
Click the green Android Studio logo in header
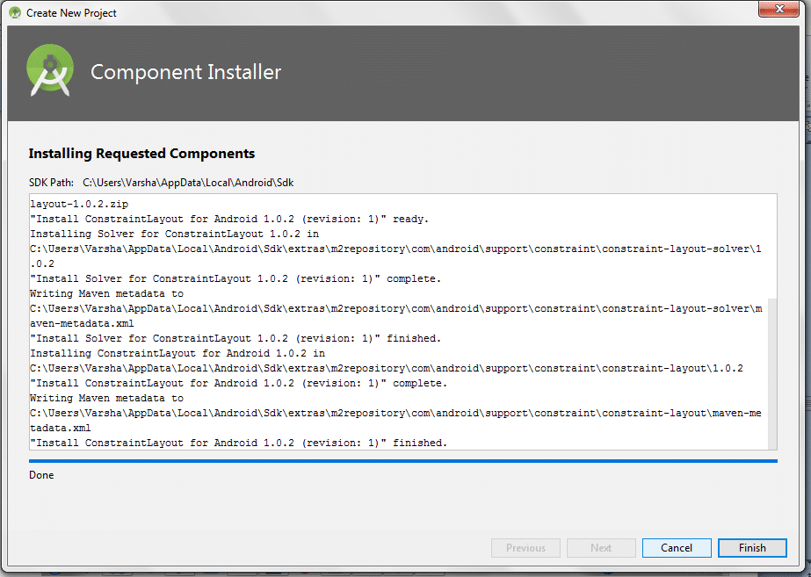tap(49, 71)
